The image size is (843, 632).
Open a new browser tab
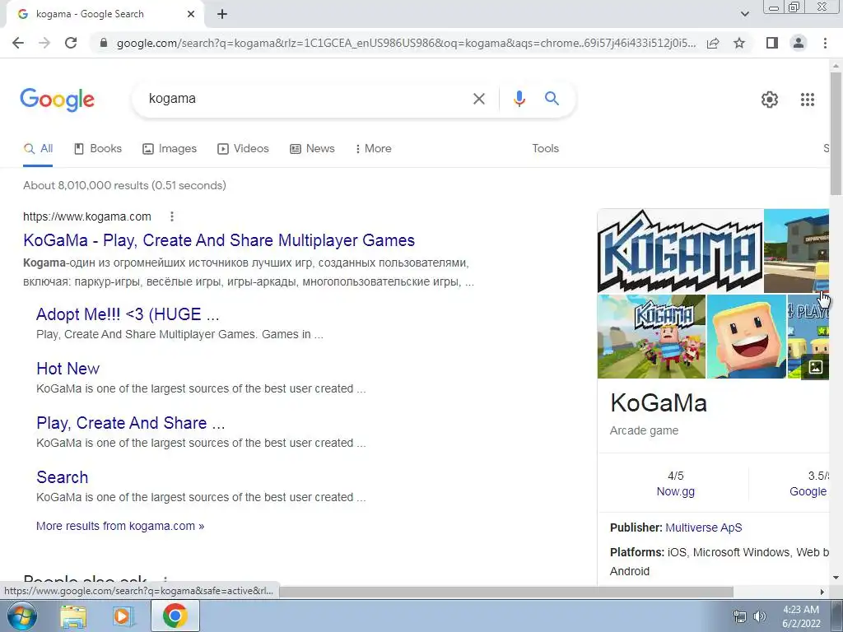click(222, 15)
